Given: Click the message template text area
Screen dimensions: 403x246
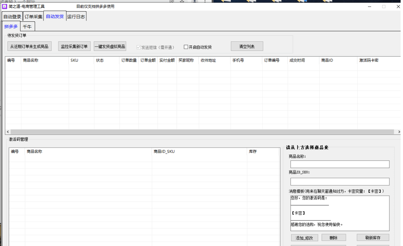Looking at the screenshot, I should (340, 213).
